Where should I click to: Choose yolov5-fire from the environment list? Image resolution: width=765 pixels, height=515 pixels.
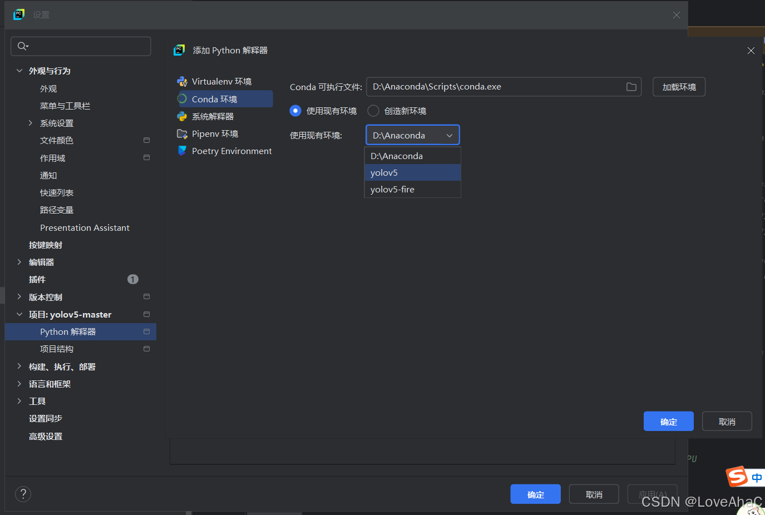(412, 190)
